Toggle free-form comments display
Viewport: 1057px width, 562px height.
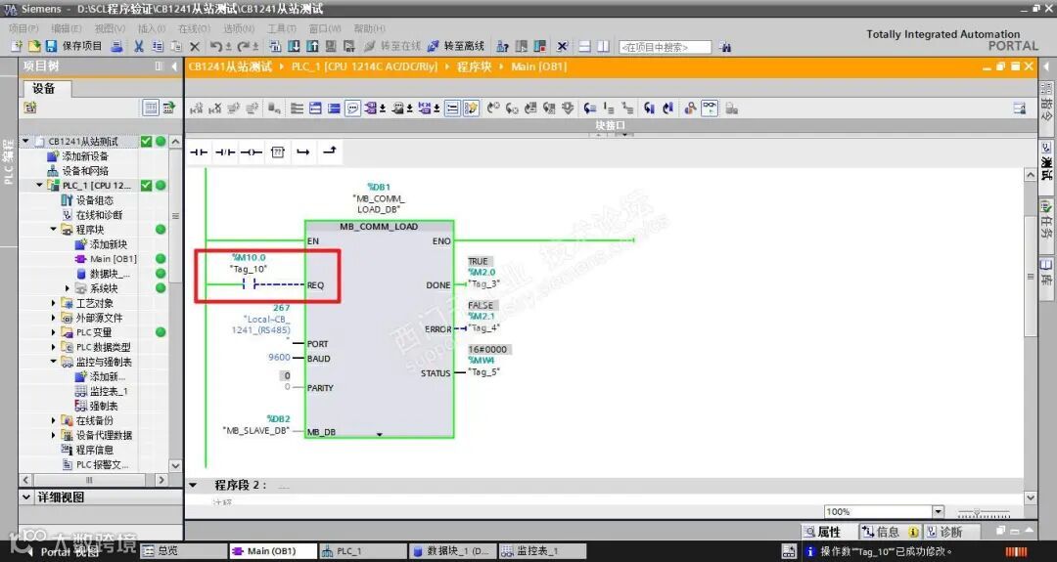(x=352, y=108)
